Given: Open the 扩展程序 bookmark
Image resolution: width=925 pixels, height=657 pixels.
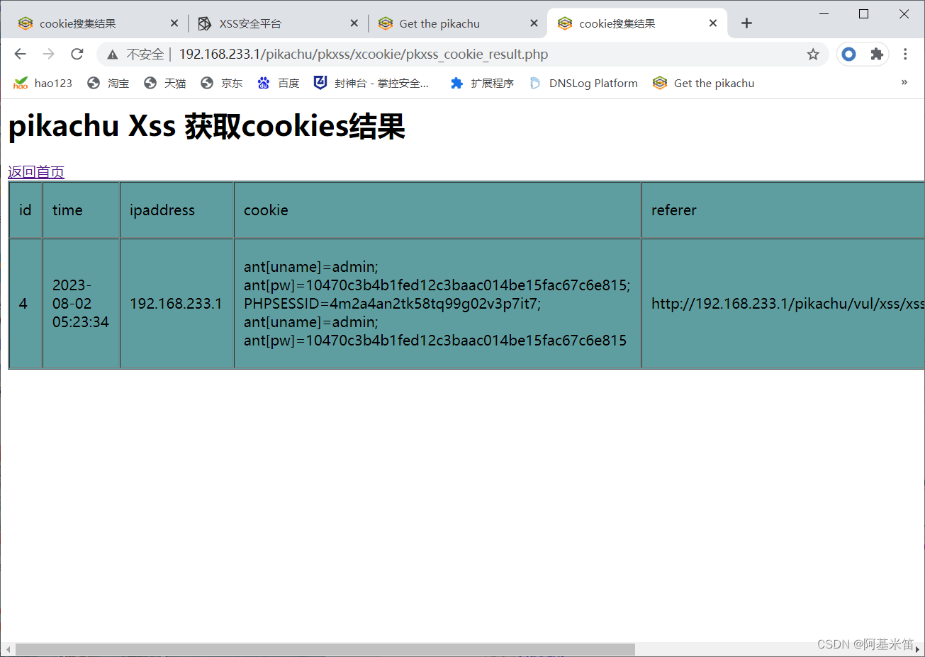Looking at the screenshot, I should click(x=482, y=83).
